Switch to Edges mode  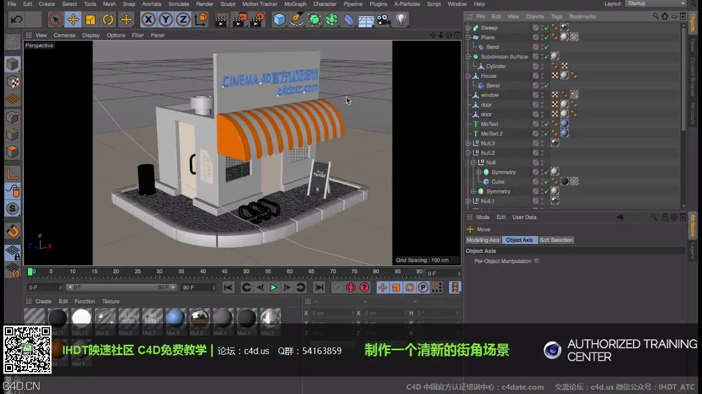tap(12, 134)
